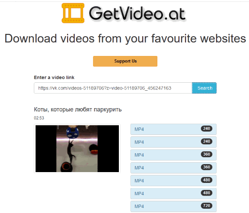
Task: Click the 360 badge on first 360 row
Action: (207, 154)
